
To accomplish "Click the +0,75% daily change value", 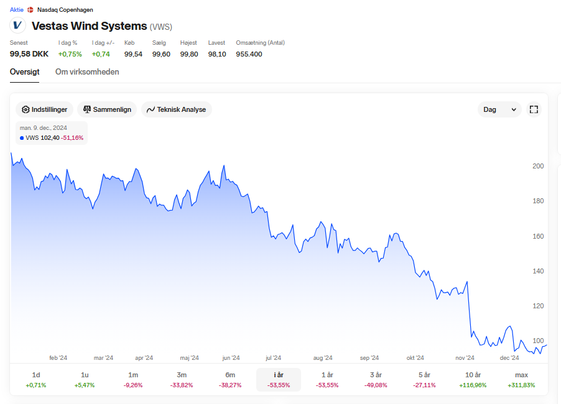I will click(70, 54).
